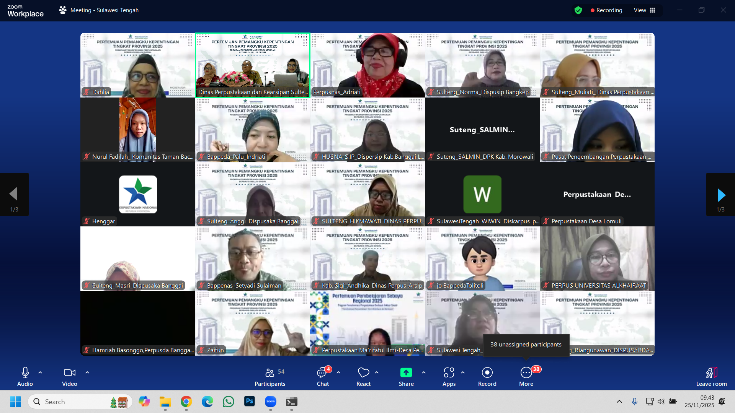
Task: Click the Leave room icon
Action: [711, 372]
